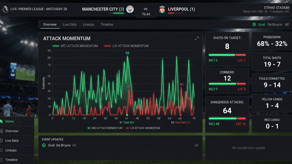Click the MCI 9 corners label
Viewport: 292px width, 164px height.
(213, 89)
